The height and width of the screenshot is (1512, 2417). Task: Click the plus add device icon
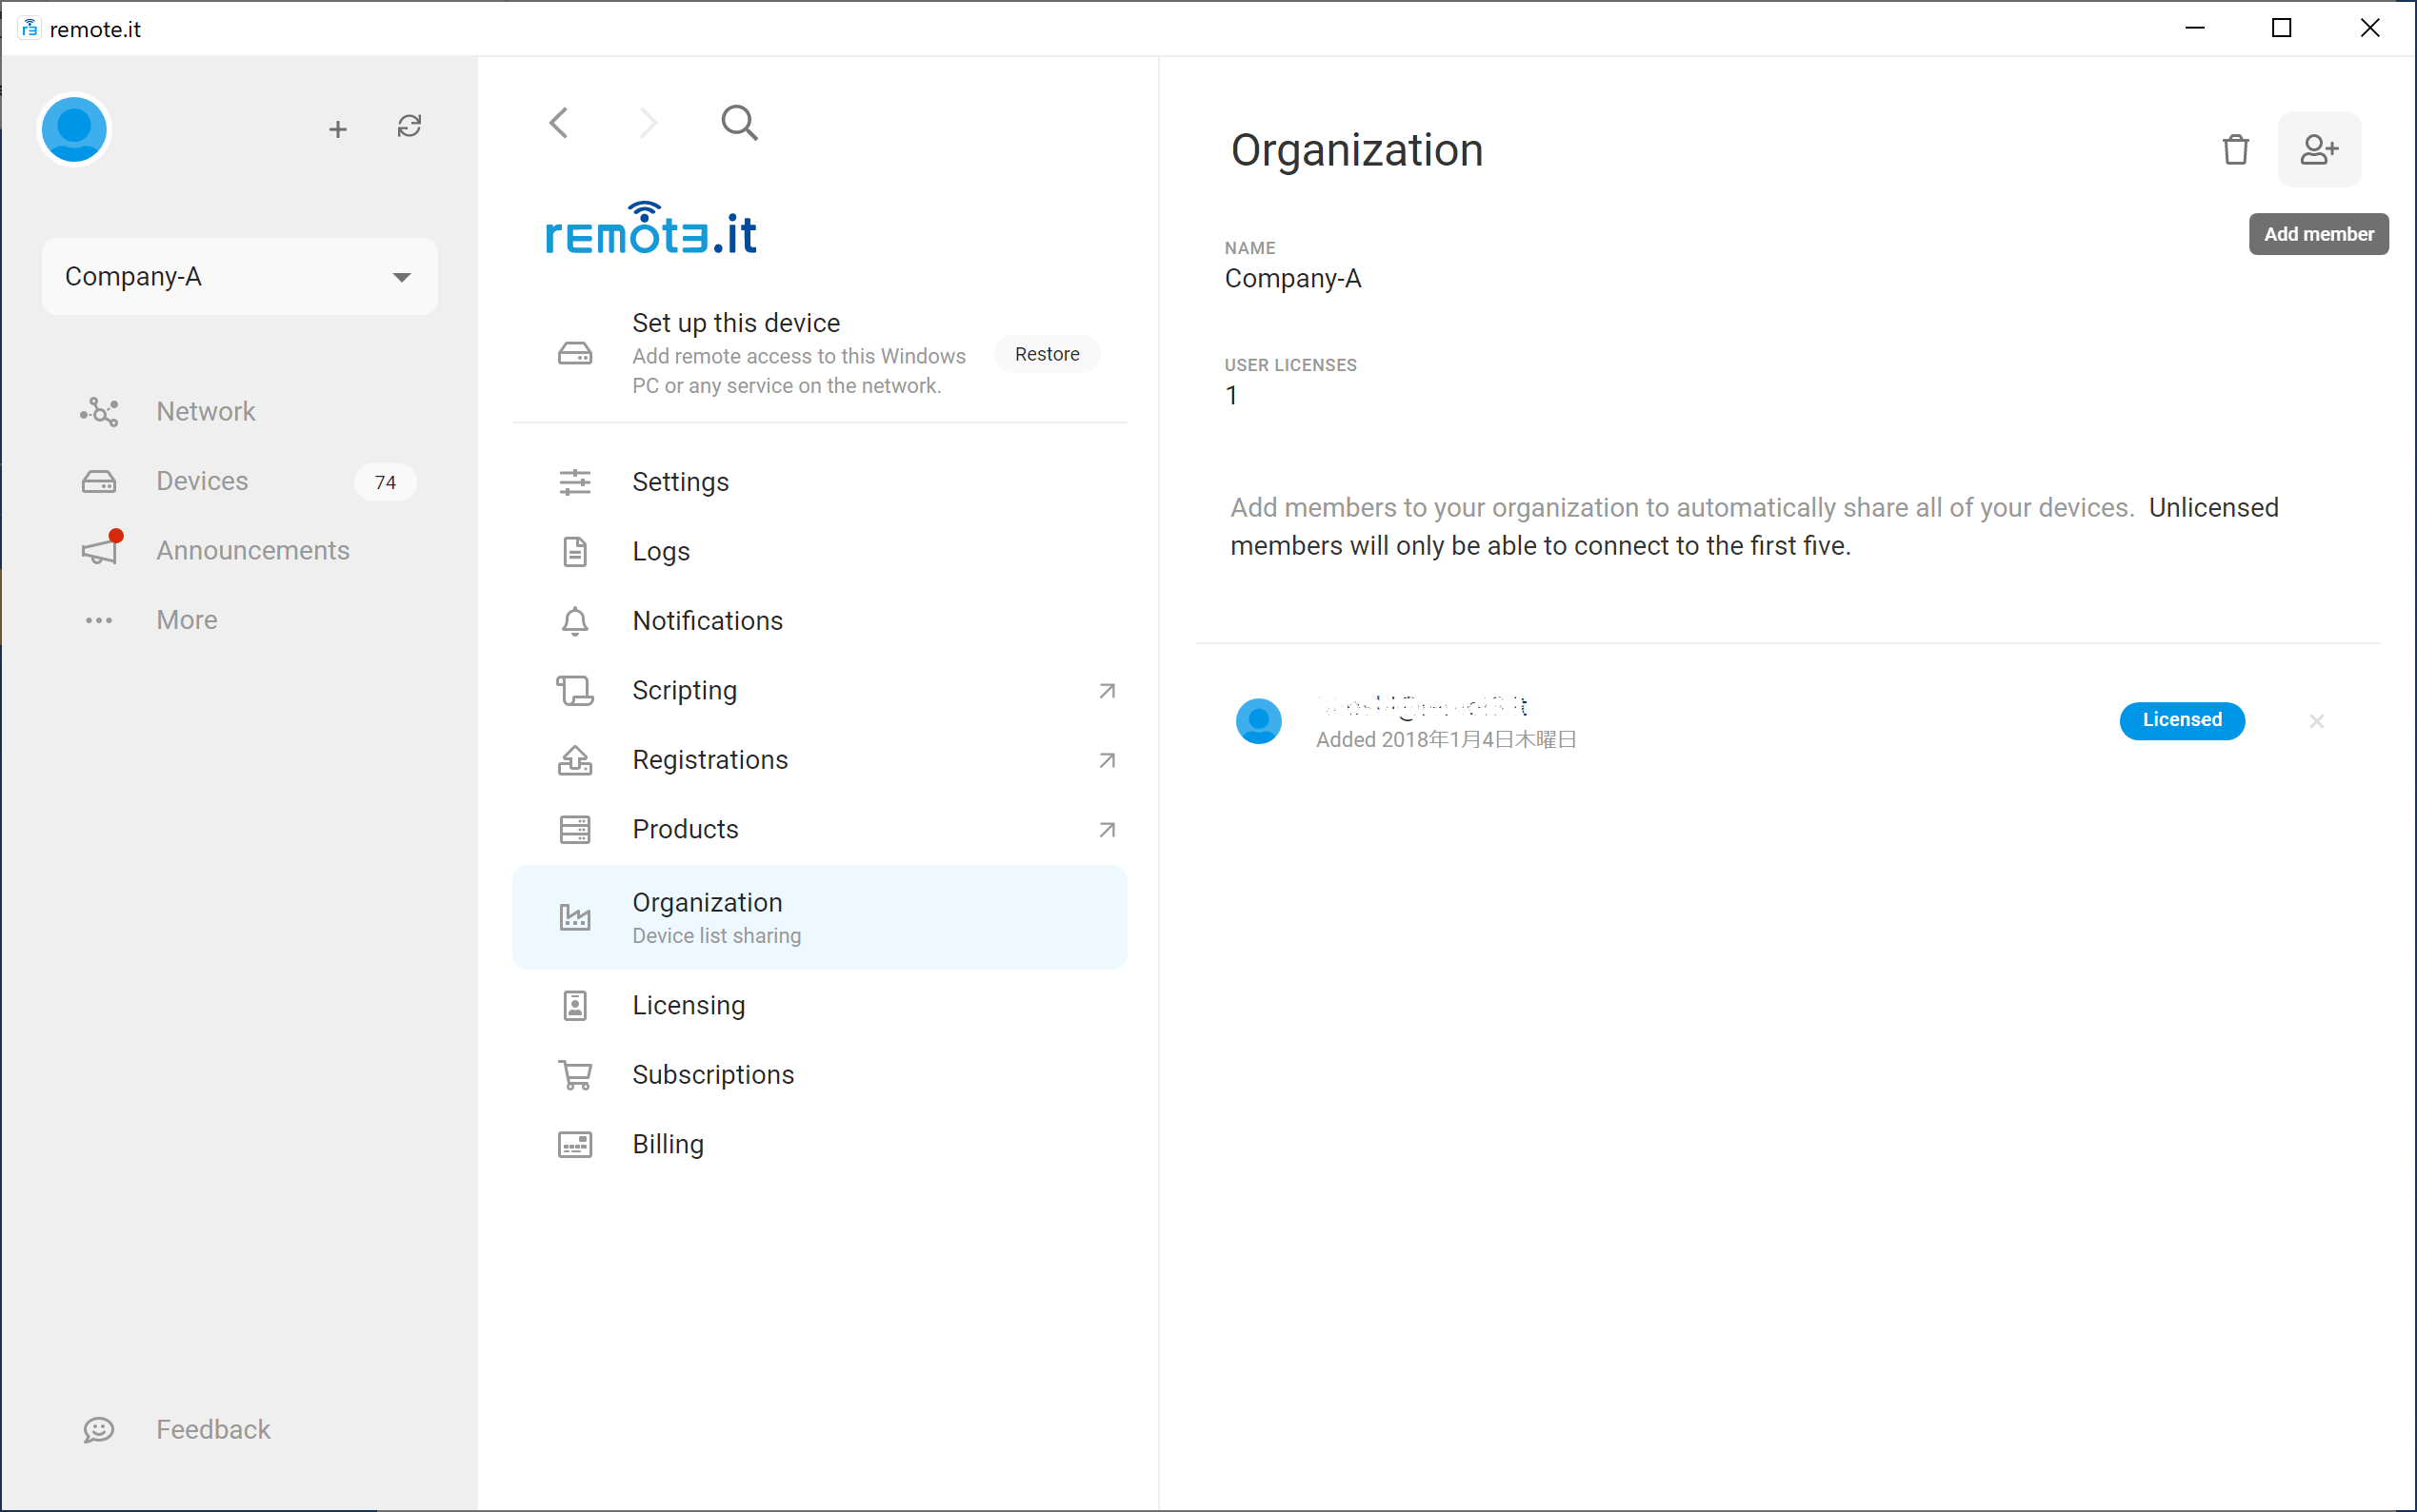click(338, 129)
